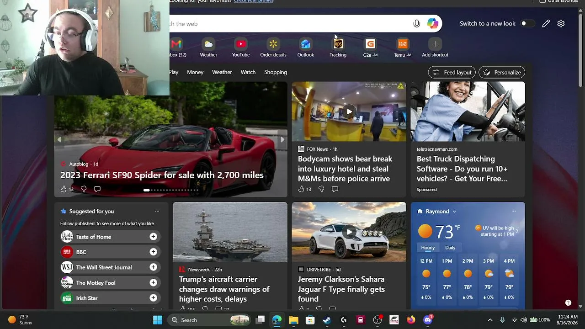Open the Temu ad shortcut
The width and height of the screenshot is (585, 329).
403,48
